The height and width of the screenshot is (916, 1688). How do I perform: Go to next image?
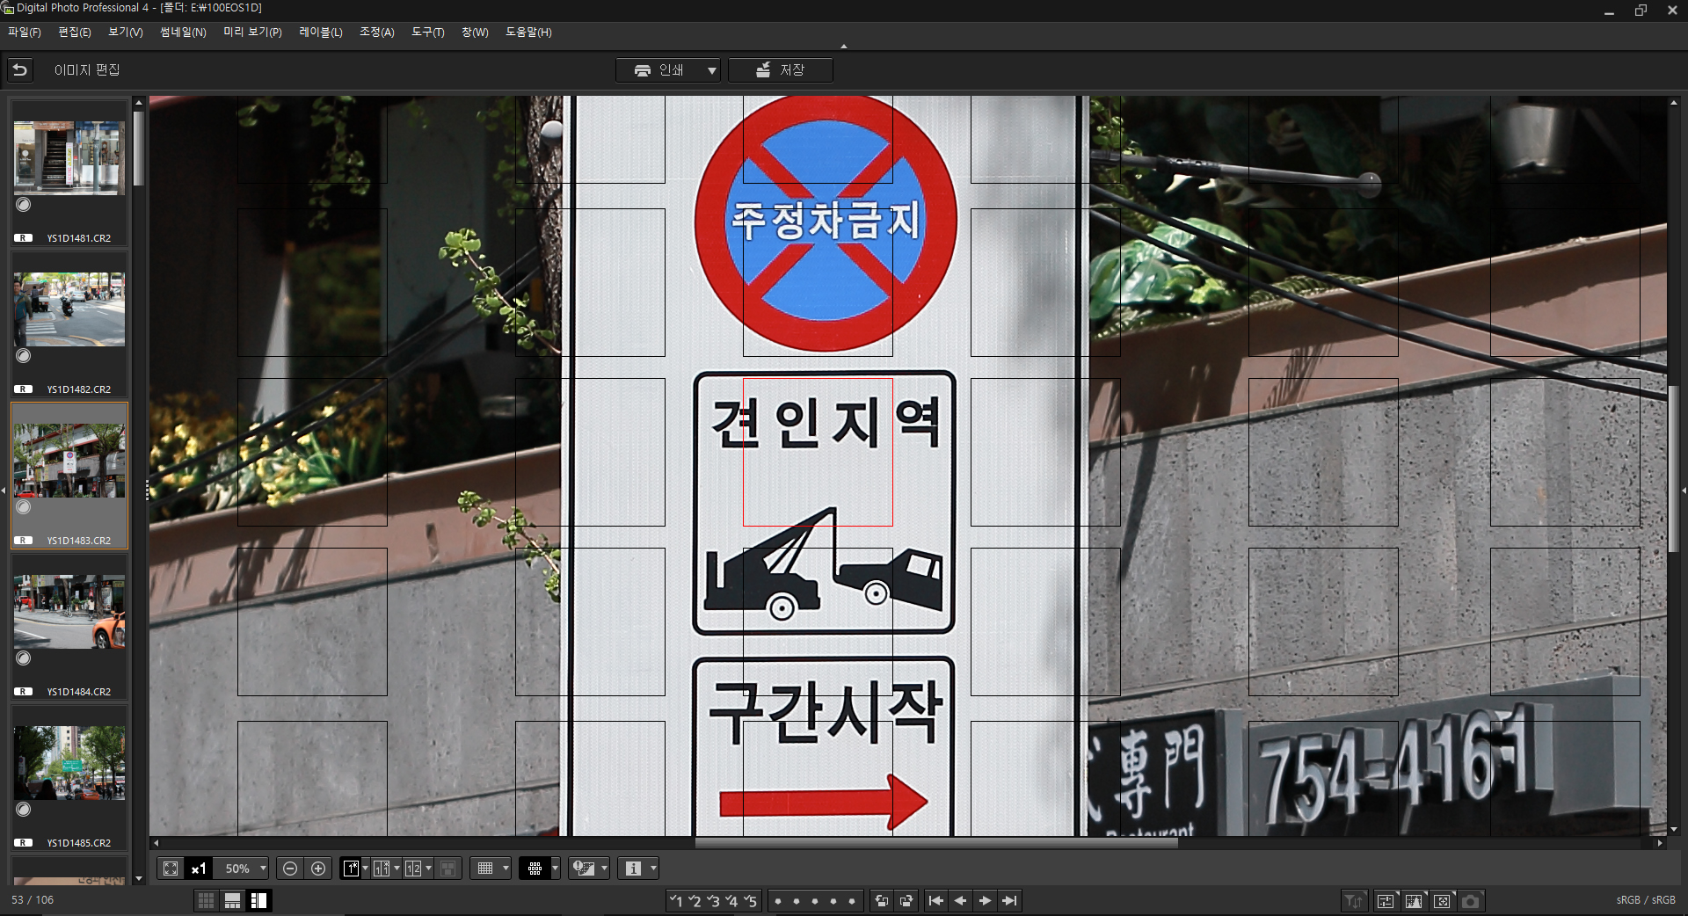985,900
